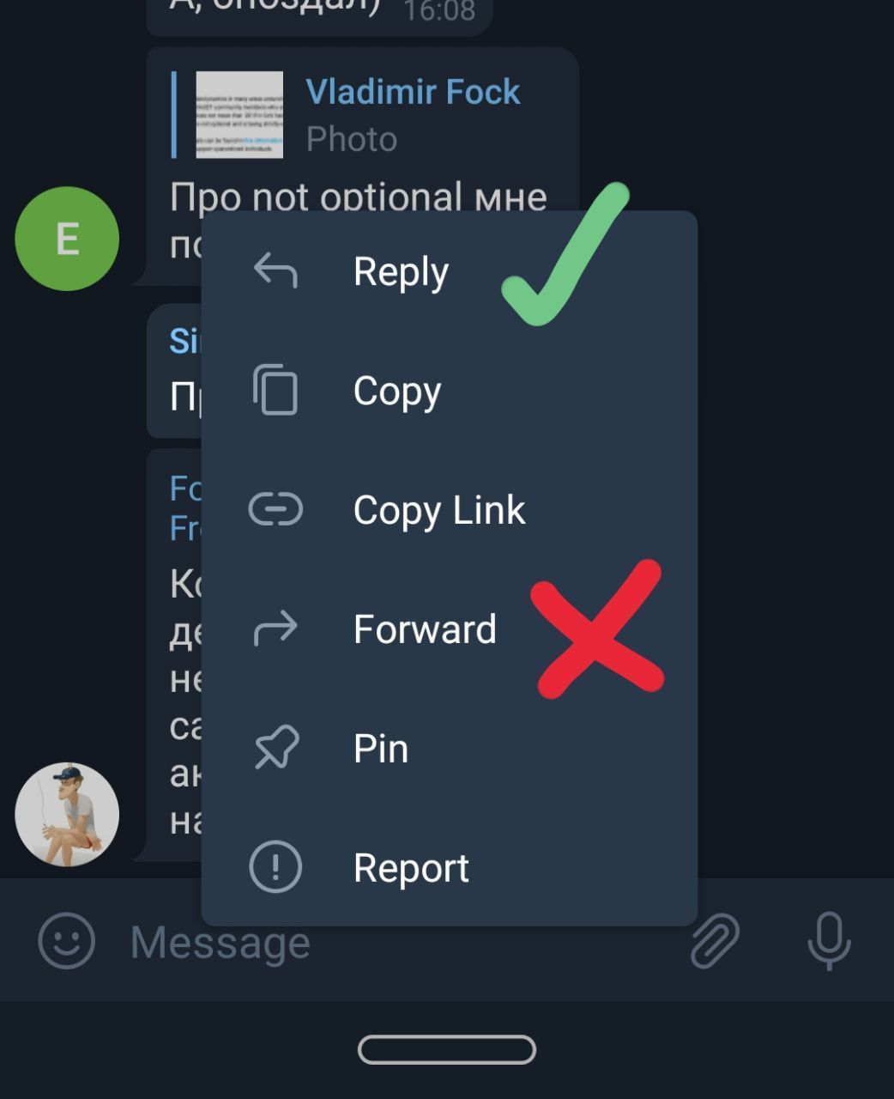Open the paperclip attachment menu

[715, 941]
